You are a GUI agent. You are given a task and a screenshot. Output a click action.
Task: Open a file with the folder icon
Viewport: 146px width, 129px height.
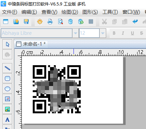pyautogui.click(x=16, y=21)
